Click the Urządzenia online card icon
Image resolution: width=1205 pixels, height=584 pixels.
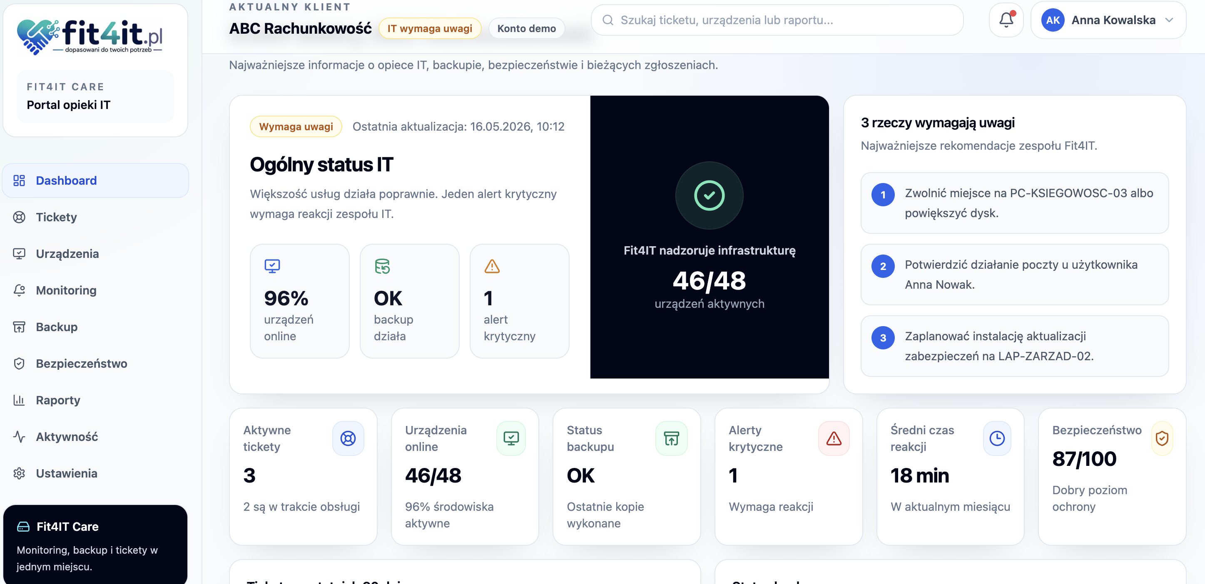pyautogui.click(x=511, y=438)
